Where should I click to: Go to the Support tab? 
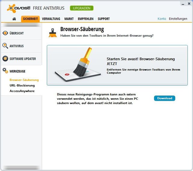tap(104, 19)
